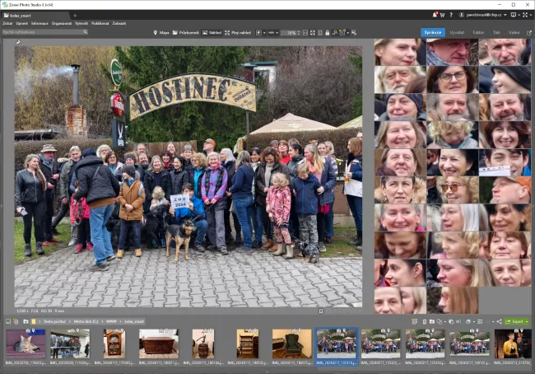Select the Náhled preview mode
Image resolution: width=535 pixels, height=374 pixels.
coord(213,32)
